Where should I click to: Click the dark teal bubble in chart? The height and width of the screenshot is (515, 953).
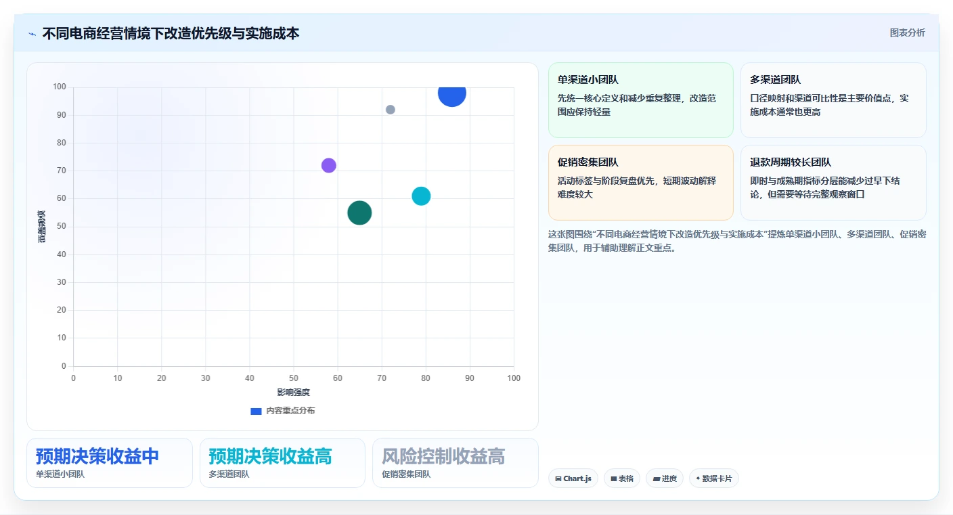(359, 213)
